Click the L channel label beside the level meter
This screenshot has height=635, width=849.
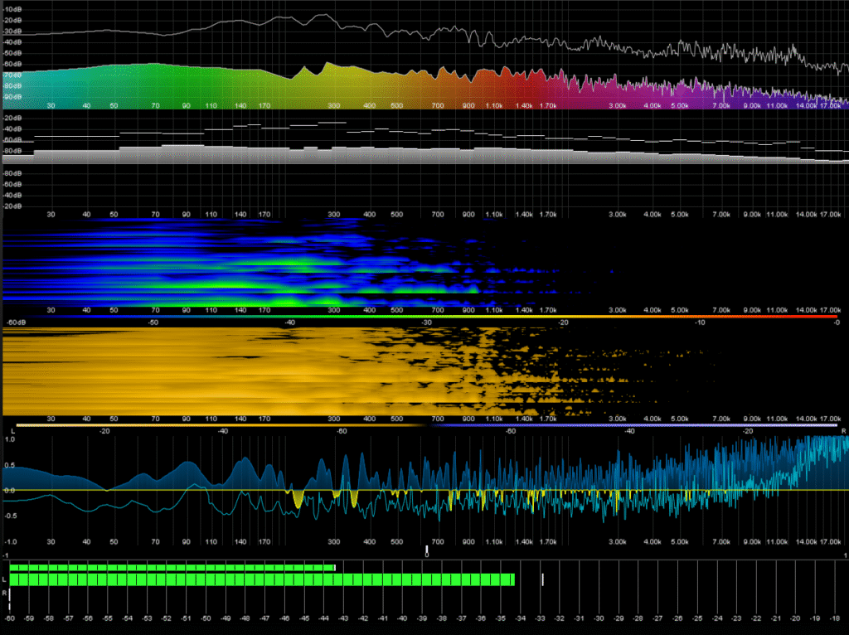4,579
